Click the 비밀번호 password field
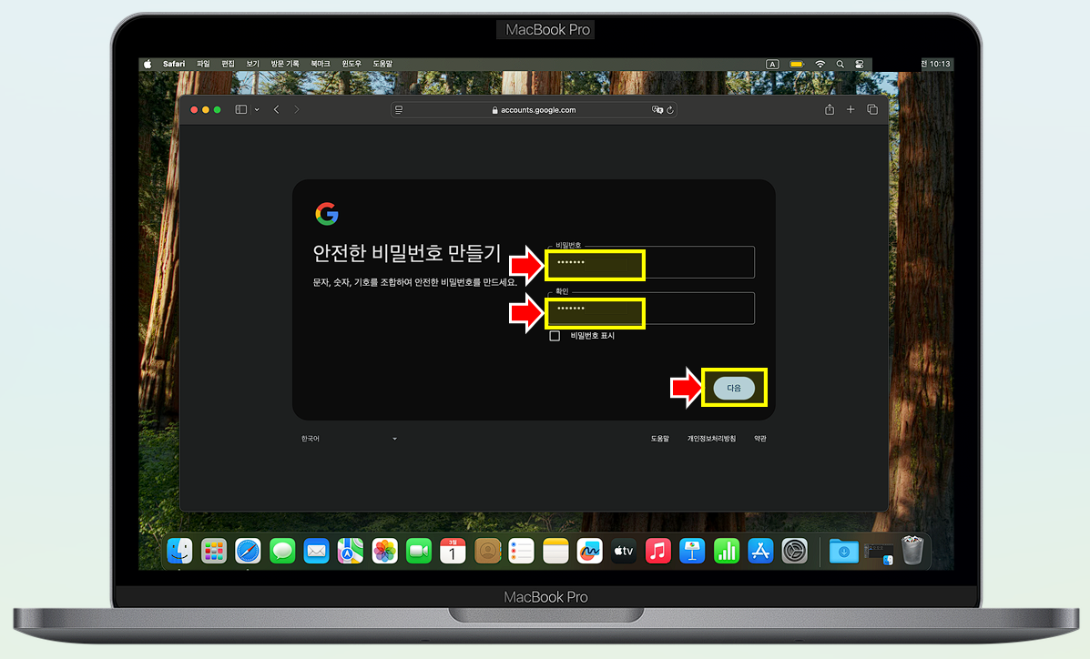This screenshot has height=659, width=1090. [651, 262]
